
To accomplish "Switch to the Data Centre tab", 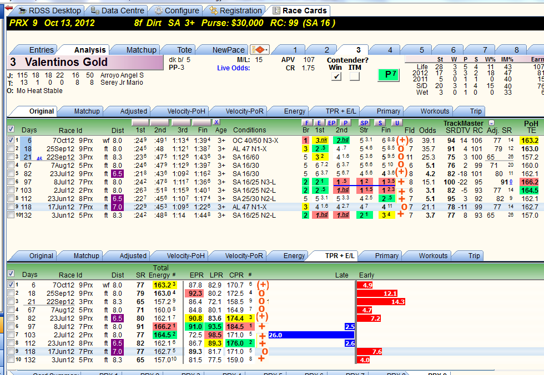I will pyautogui.click(x=118, y=11).
